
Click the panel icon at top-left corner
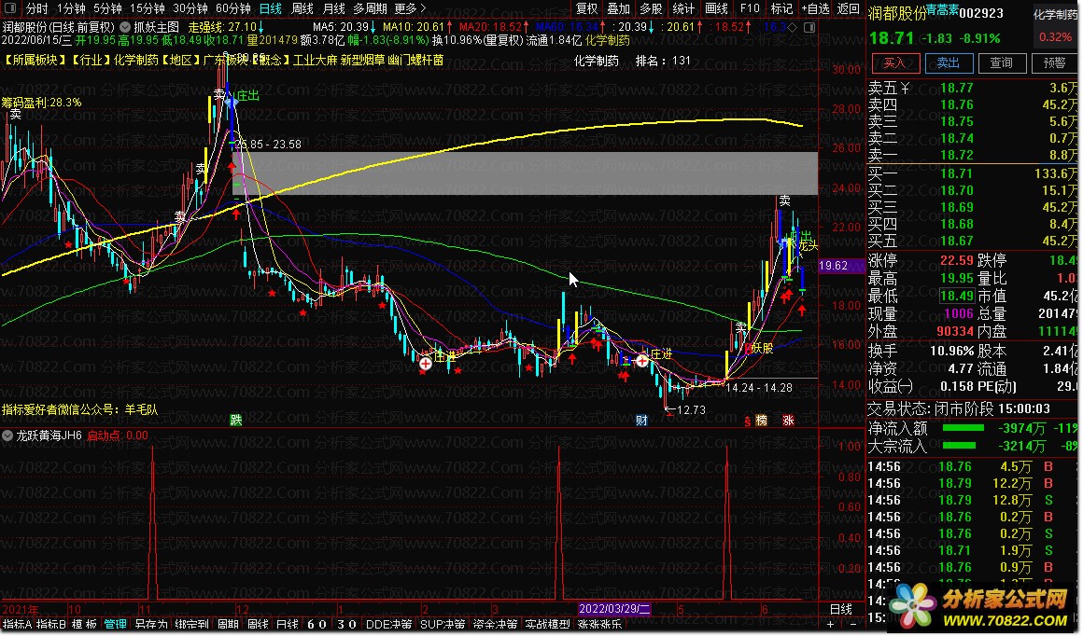point(11,9)
